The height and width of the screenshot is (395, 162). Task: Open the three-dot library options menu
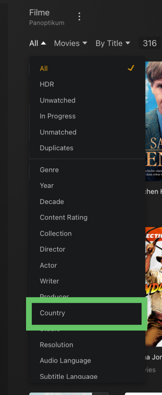79,17
